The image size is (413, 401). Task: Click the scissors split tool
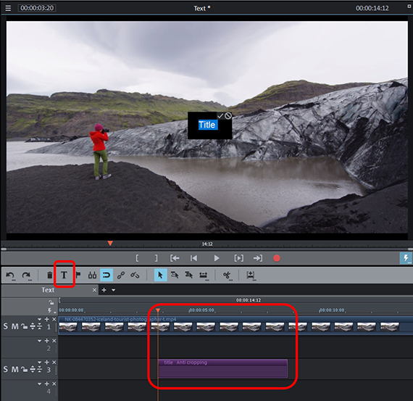[x=227, y=276]
